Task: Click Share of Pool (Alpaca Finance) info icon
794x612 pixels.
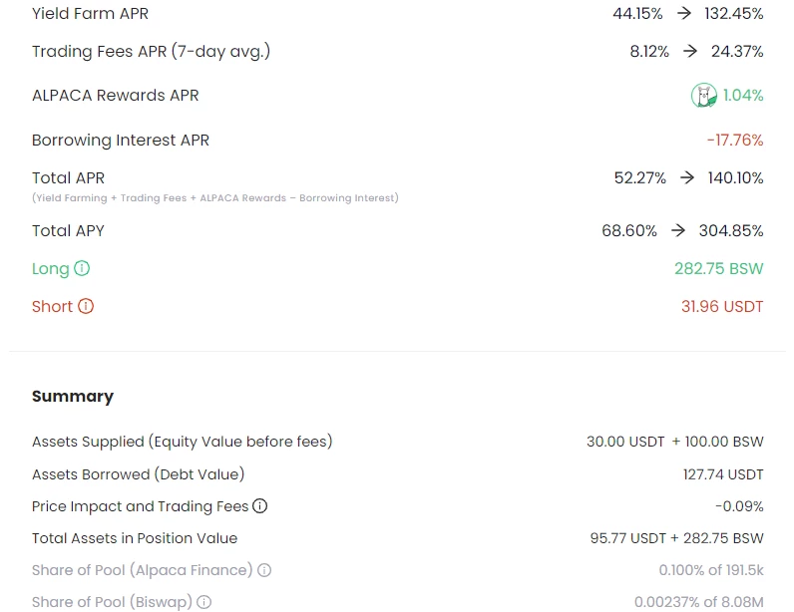Action: 264,570
